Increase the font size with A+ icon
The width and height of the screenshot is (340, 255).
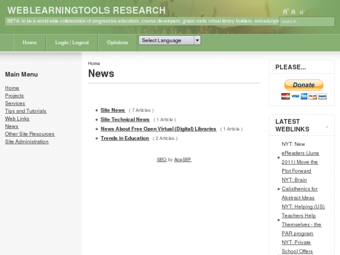[x=286, y=12]
